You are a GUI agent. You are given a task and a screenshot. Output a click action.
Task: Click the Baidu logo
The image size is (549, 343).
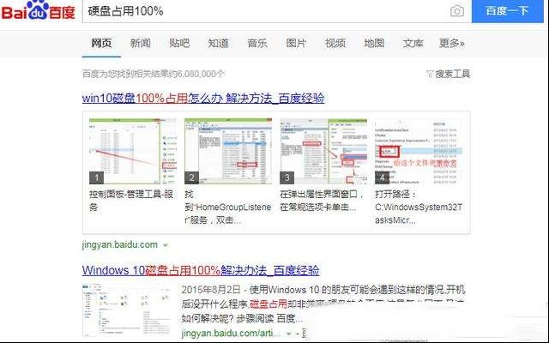38,10
